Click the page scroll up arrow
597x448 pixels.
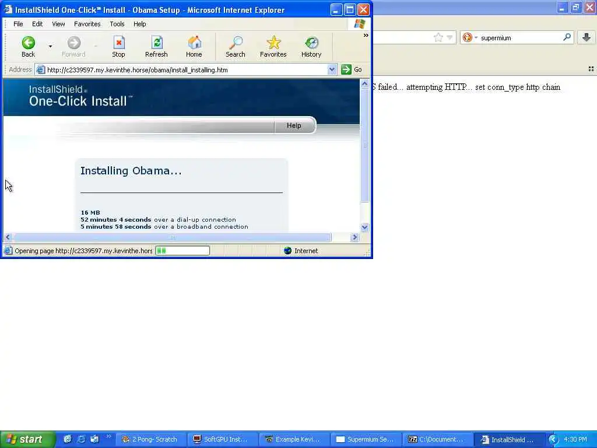tap(365, 84)
